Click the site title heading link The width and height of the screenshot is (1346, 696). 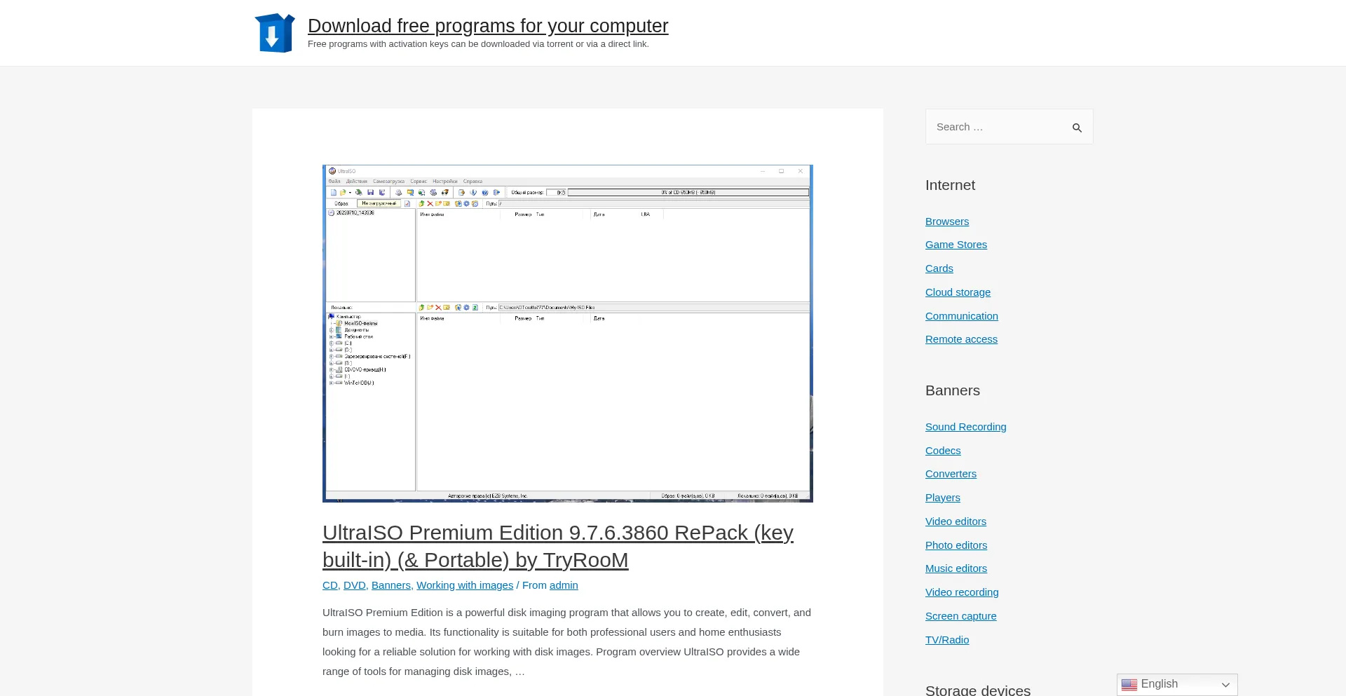(487, 26)
